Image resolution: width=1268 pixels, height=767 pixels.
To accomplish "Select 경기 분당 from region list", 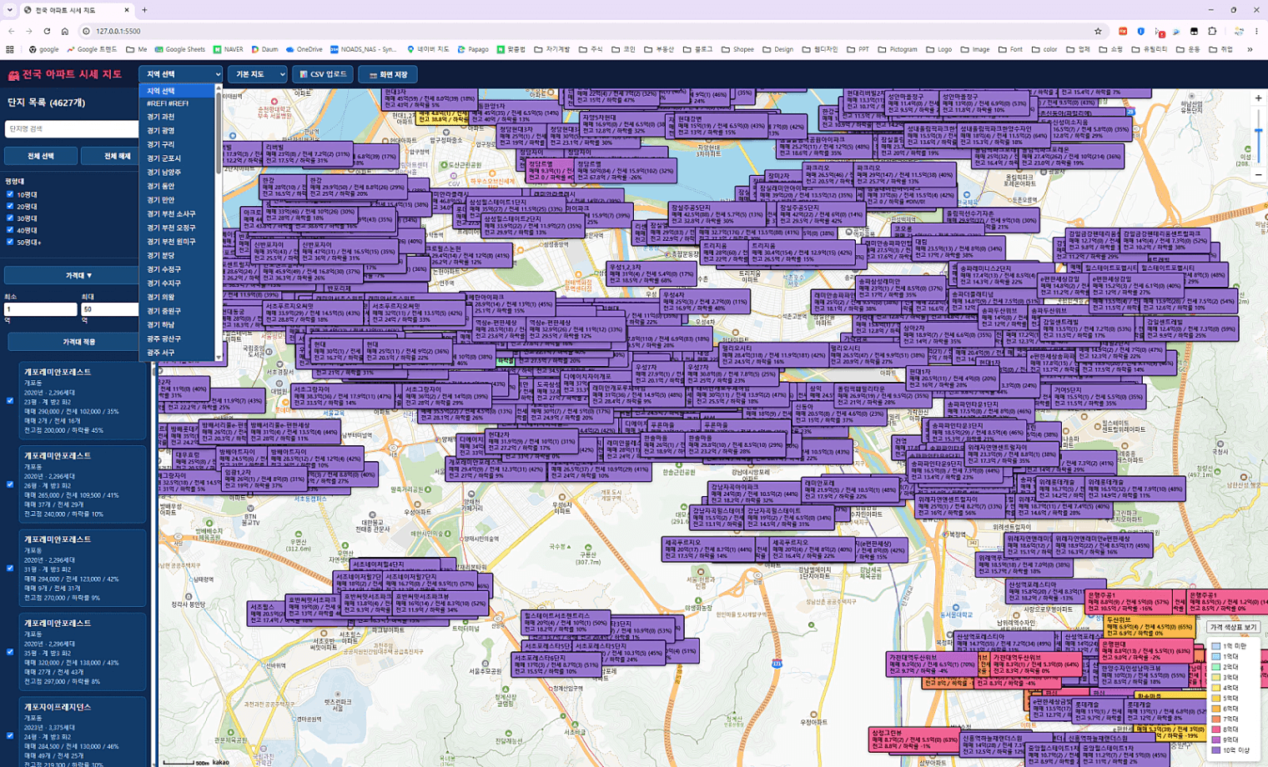I will coord(177,255).
